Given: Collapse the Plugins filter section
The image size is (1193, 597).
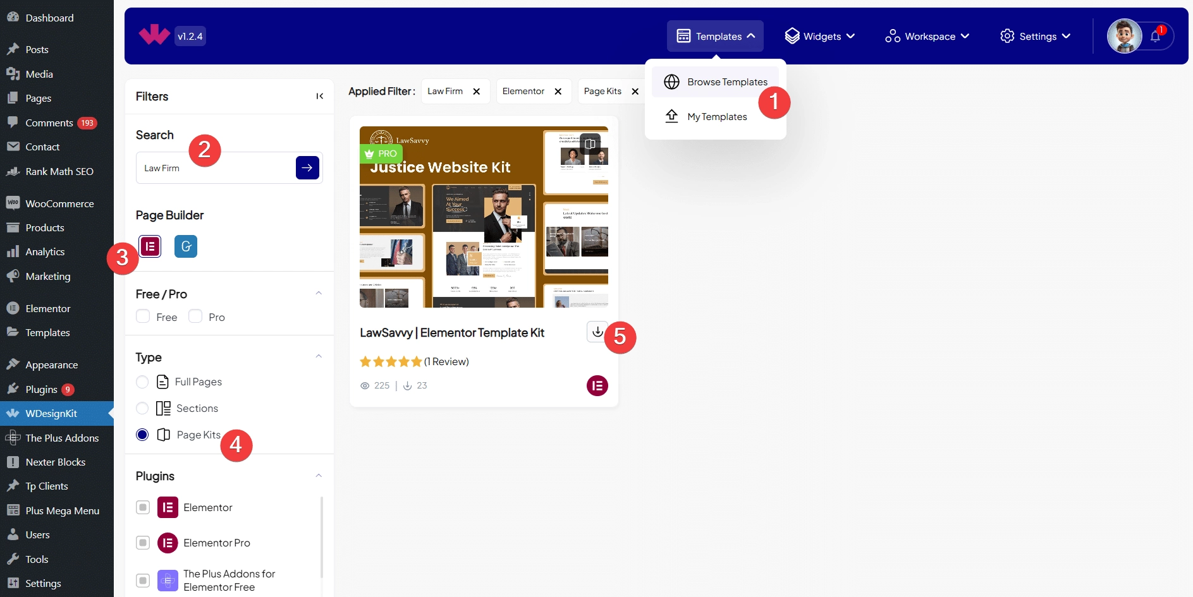Looking at the screenshot, I should point(319,476).
